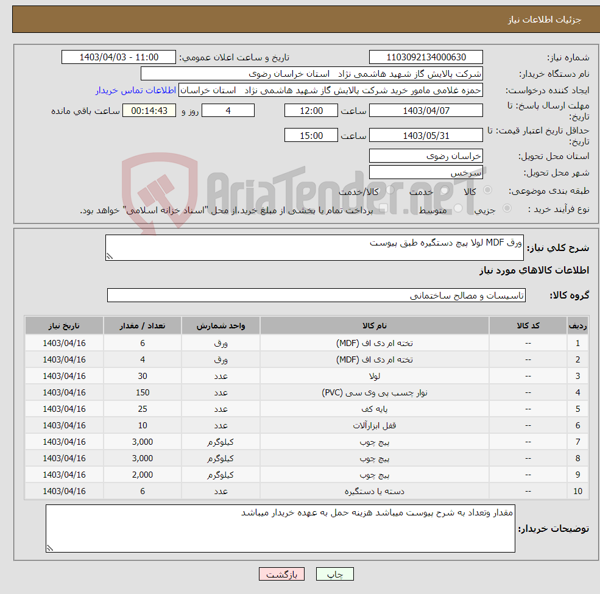Click the نام دستگاه خریدار field

click(311, 74)
